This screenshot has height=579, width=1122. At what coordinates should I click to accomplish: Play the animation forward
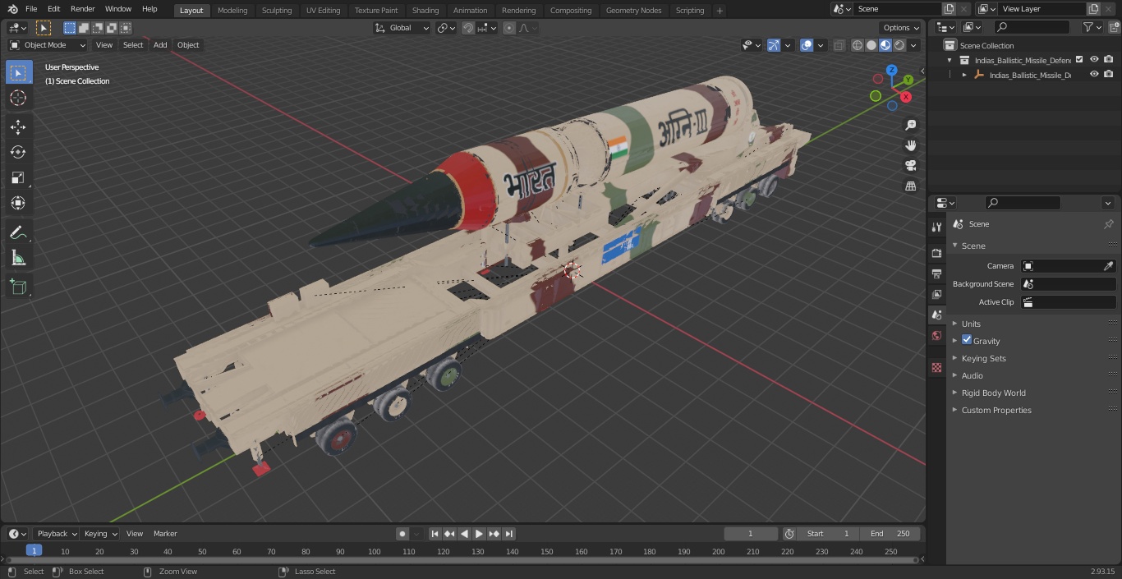480,534
